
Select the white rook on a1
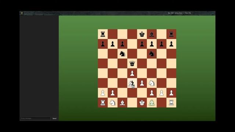(x=103, y=103)
